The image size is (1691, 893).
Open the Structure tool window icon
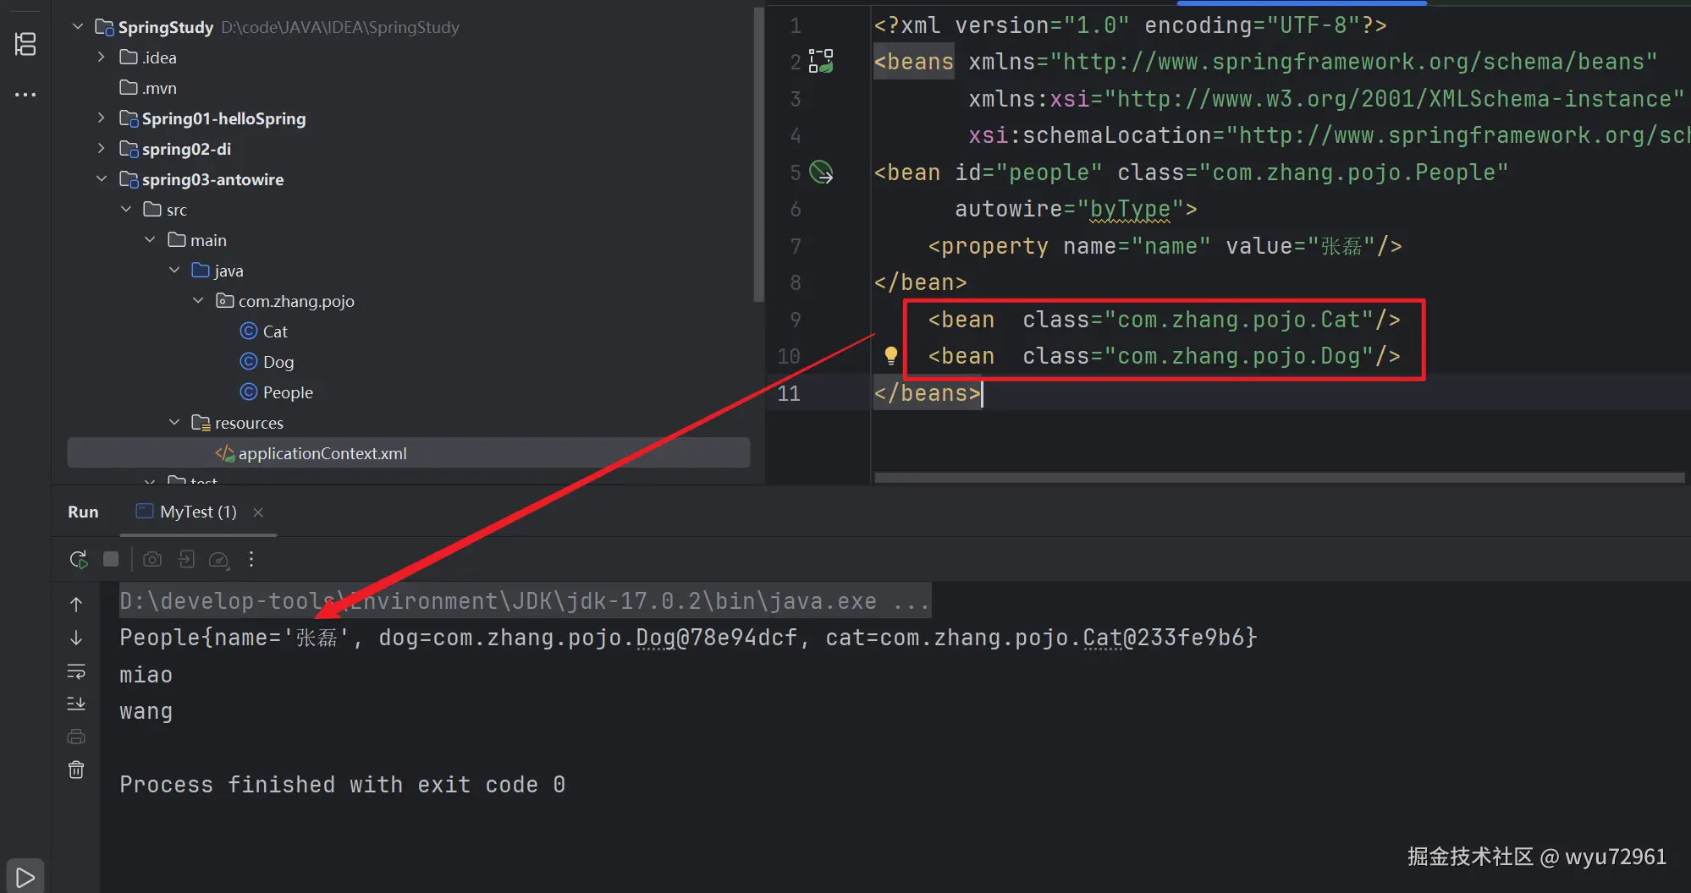[x=25, y=44]
